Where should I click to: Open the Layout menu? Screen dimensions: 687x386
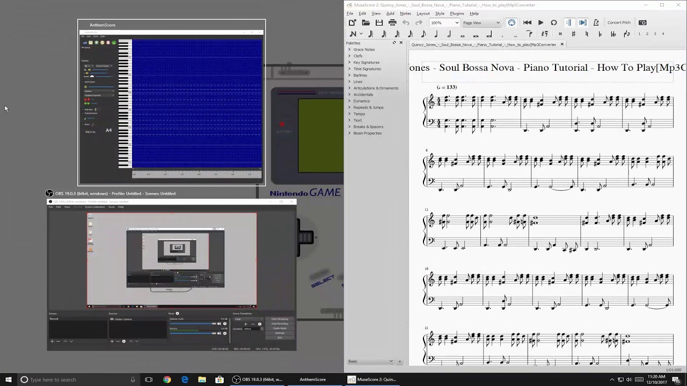point(423,13)
